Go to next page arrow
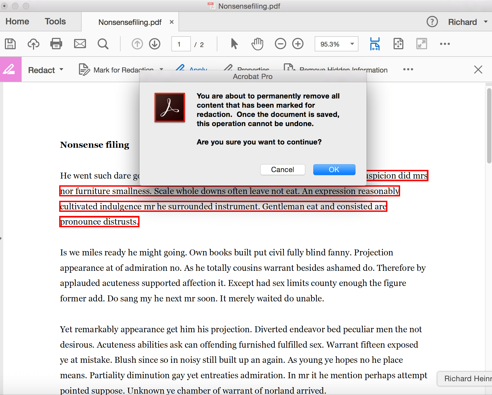The height and width of the screenshot is (395, 492). click(155, 44)
